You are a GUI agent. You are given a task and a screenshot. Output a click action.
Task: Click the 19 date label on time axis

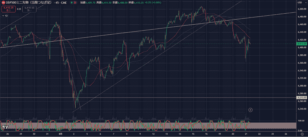click(x=220, y=134)
